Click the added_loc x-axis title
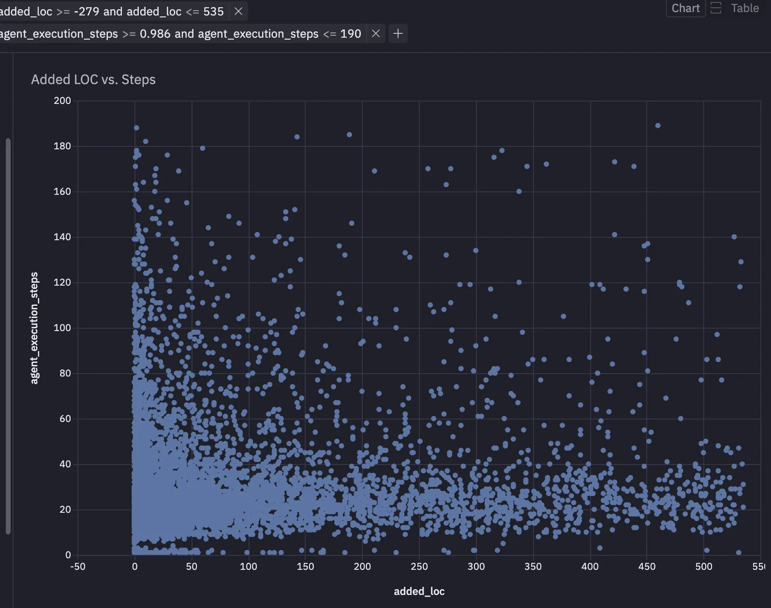The image size is (771, 608). [x=419, y=591]
